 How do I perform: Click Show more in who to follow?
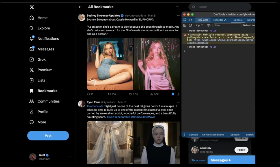(198, 160)
